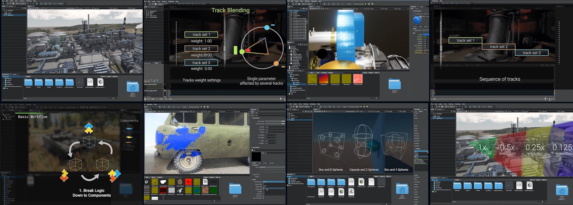The width and height of the screenshot is (573, 205).
Task: Toggle the Overlap checkbox in the decal parameters
Action: 260,177
